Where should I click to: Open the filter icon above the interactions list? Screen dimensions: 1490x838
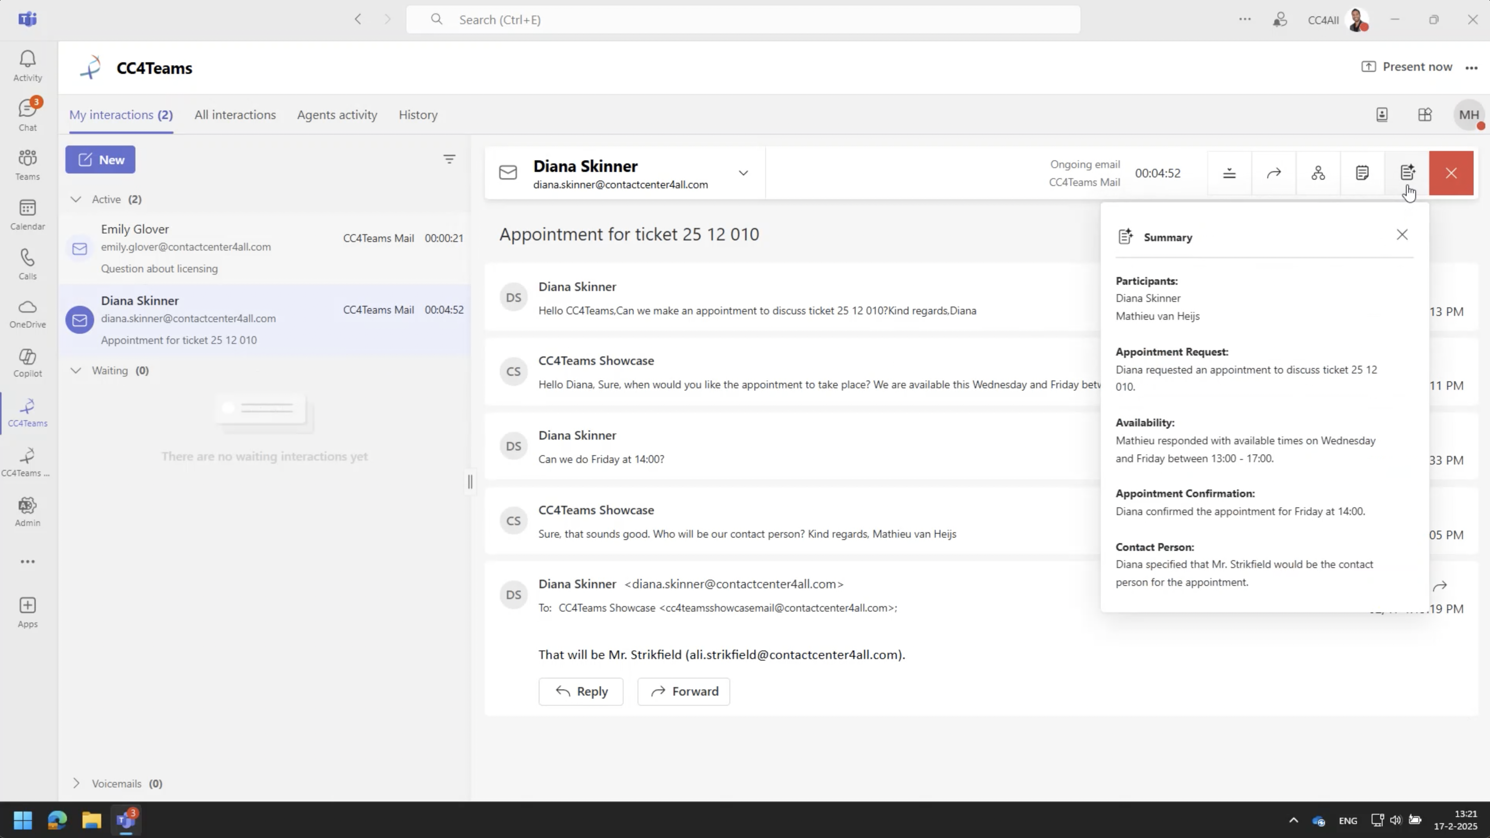[449, 159]
